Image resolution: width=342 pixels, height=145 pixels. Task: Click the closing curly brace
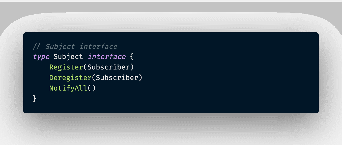(x=35, y=99)
